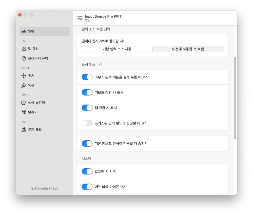Click the palette icon for 색상 스키마
Image resolution: width=253 pixels, height=216 pixels.
coord(24,103)
